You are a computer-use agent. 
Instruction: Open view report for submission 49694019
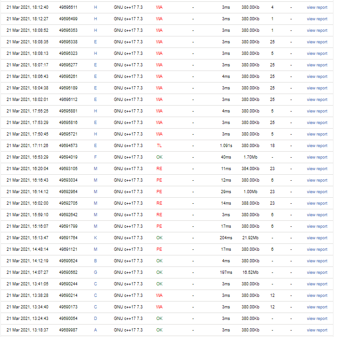point(317,157)
